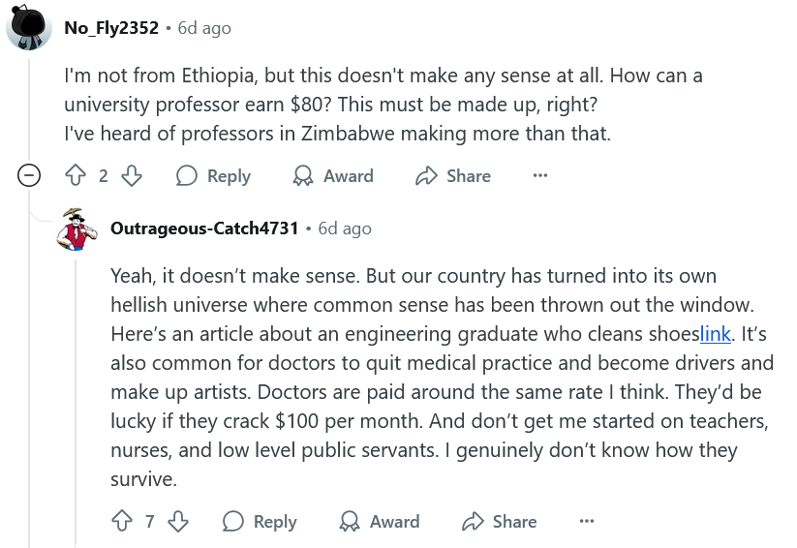Open more options for Outrageous-Catch4731's reply

pos(587,521)
